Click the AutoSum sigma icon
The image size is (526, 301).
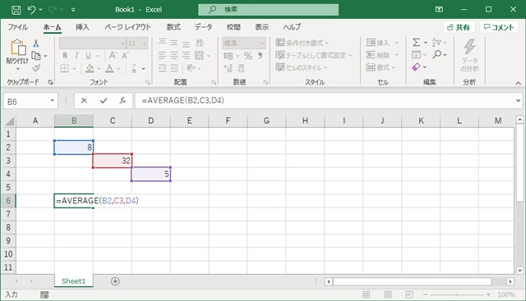tap(416, 43)
